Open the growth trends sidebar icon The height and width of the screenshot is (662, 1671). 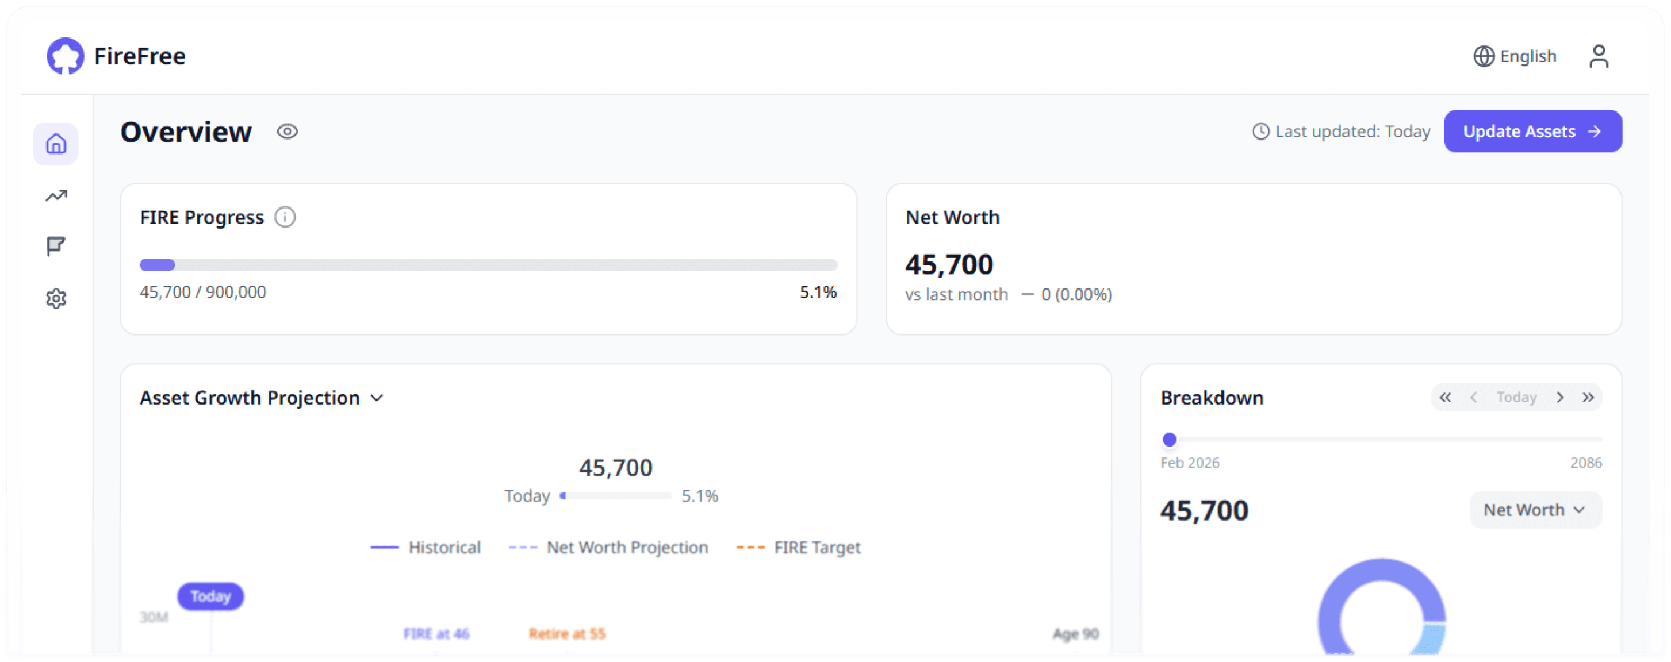click(x=56, y=194)
